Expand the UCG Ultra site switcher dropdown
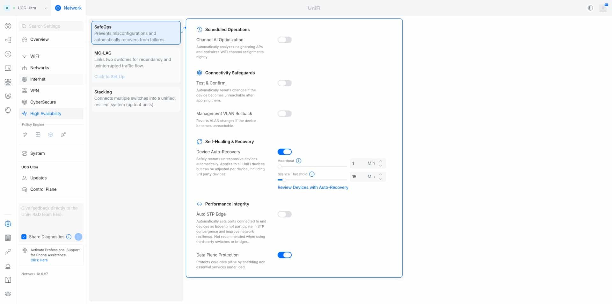 point(26,8)
